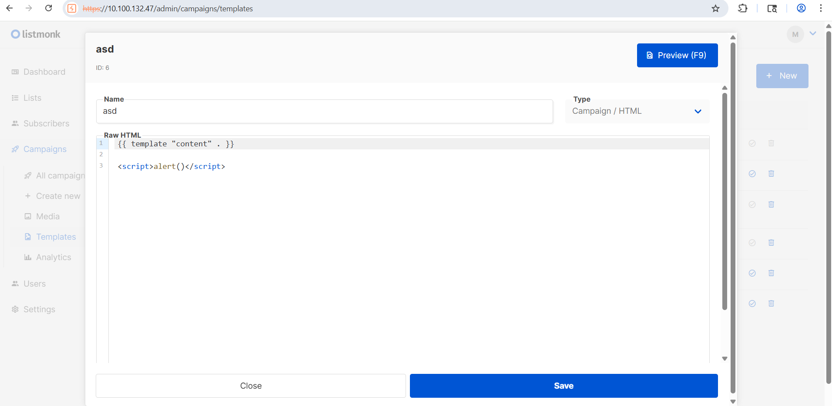Image resolution: width=832 pixels, height=406 pixels.
Task: Click the listmonk logo icon
Action: [16, 34]
